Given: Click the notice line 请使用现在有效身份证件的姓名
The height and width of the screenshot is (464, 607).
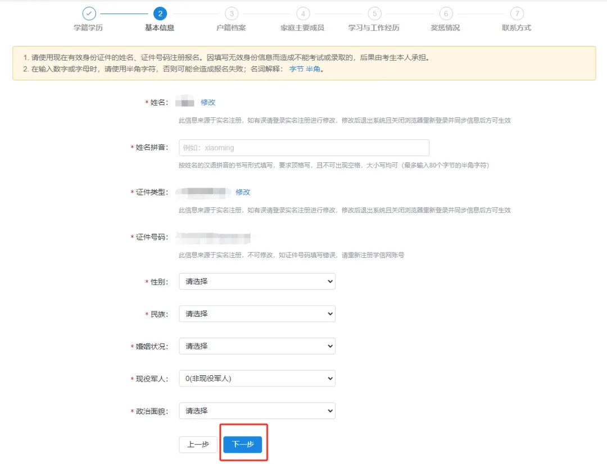Looking at the screenshot, I should click(x=227, y=58).
